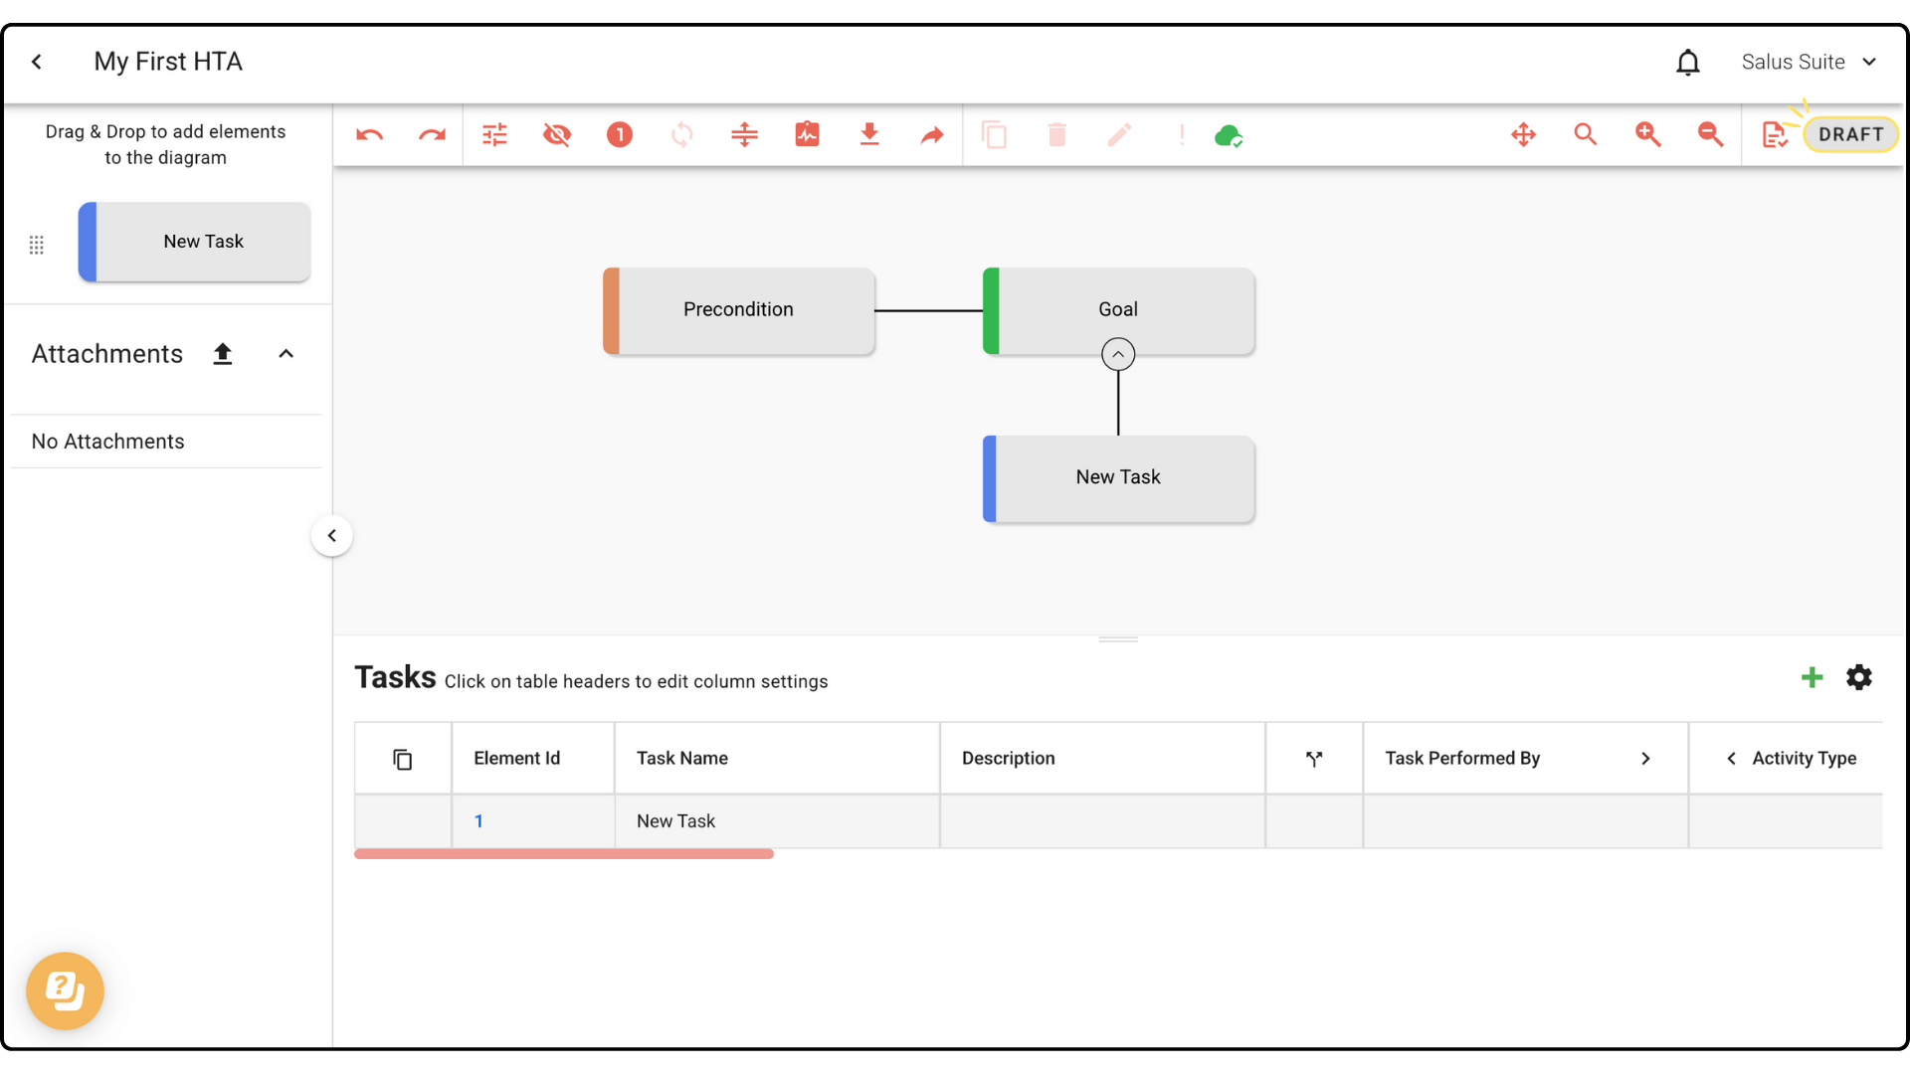Toggle the crossed-eye visibility icon
Viewport: 1910px width, 1074px height.
[x=557, y=135]
